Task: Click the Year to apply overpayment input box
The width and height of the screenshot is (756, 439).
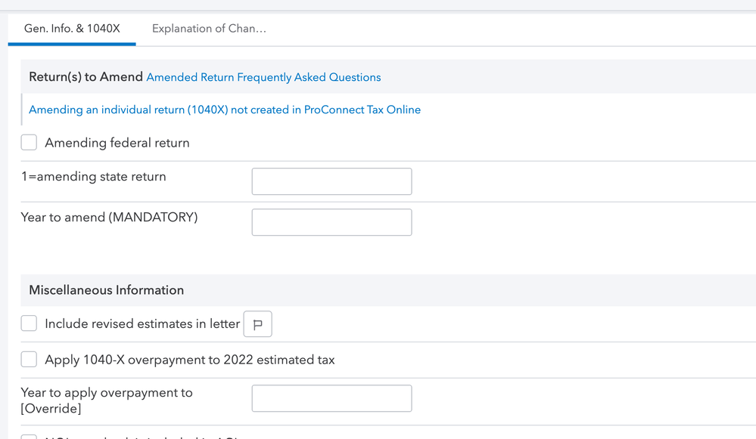Action: coord(331,398)
